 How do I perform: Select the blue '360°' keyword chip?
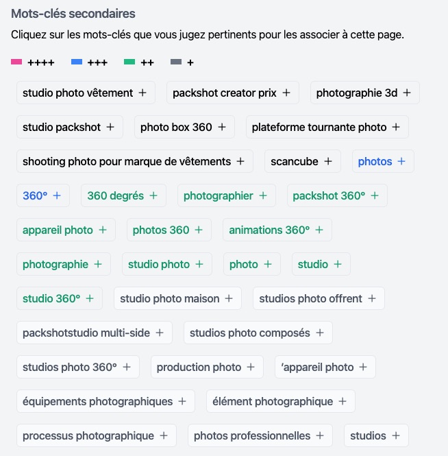click(x=42, y=195)
